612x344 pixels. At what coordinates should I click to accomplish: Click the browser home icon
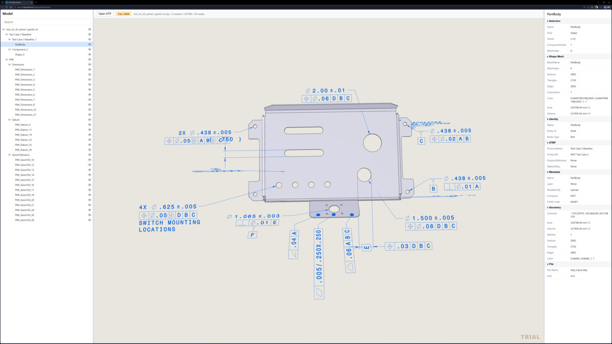(x=11, y=7)
